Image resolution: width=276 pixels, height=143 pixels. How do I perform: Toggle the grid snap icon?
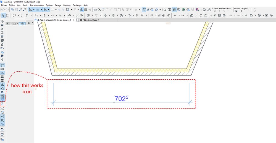click(52, 10)
